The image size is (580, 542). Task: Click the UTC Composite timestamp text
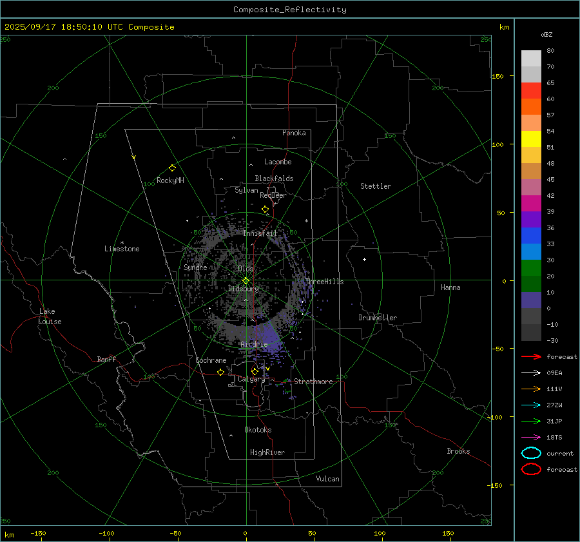89,26
